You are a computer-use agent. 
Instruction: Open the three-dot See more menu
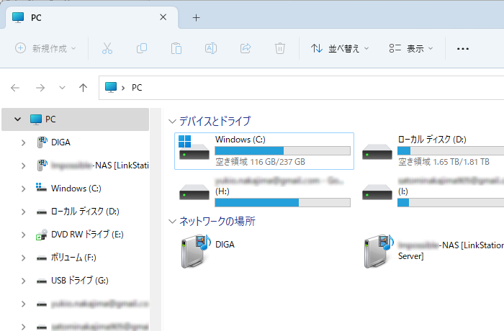pos(463,48)
